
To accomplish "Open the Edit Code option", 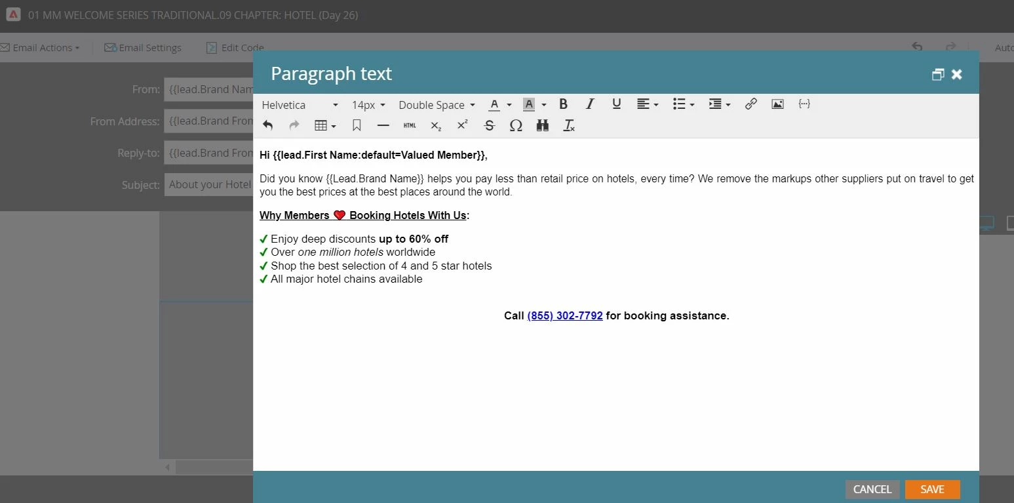I will point(235,48).
